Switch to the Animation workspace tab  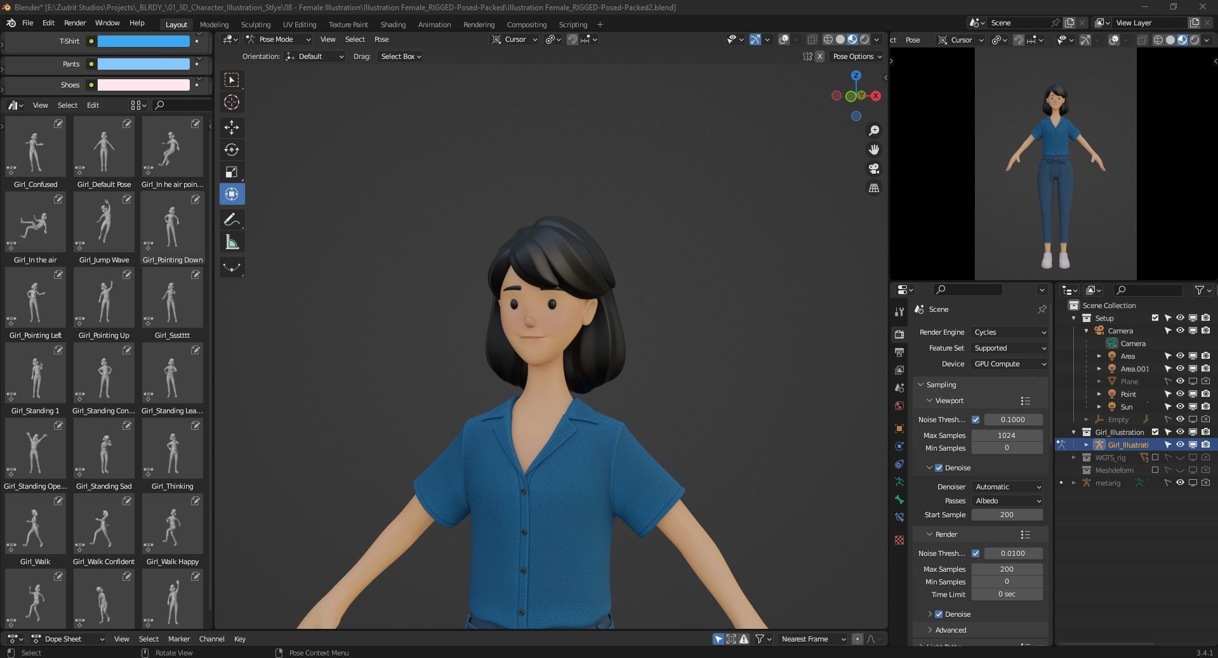click(434, 25)
